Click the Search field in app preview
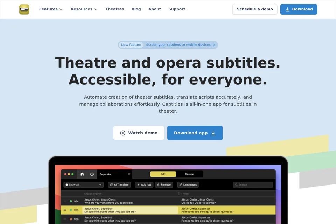Image resolution: width=336 pixels, height=224 pixels. tap(253, 184)
